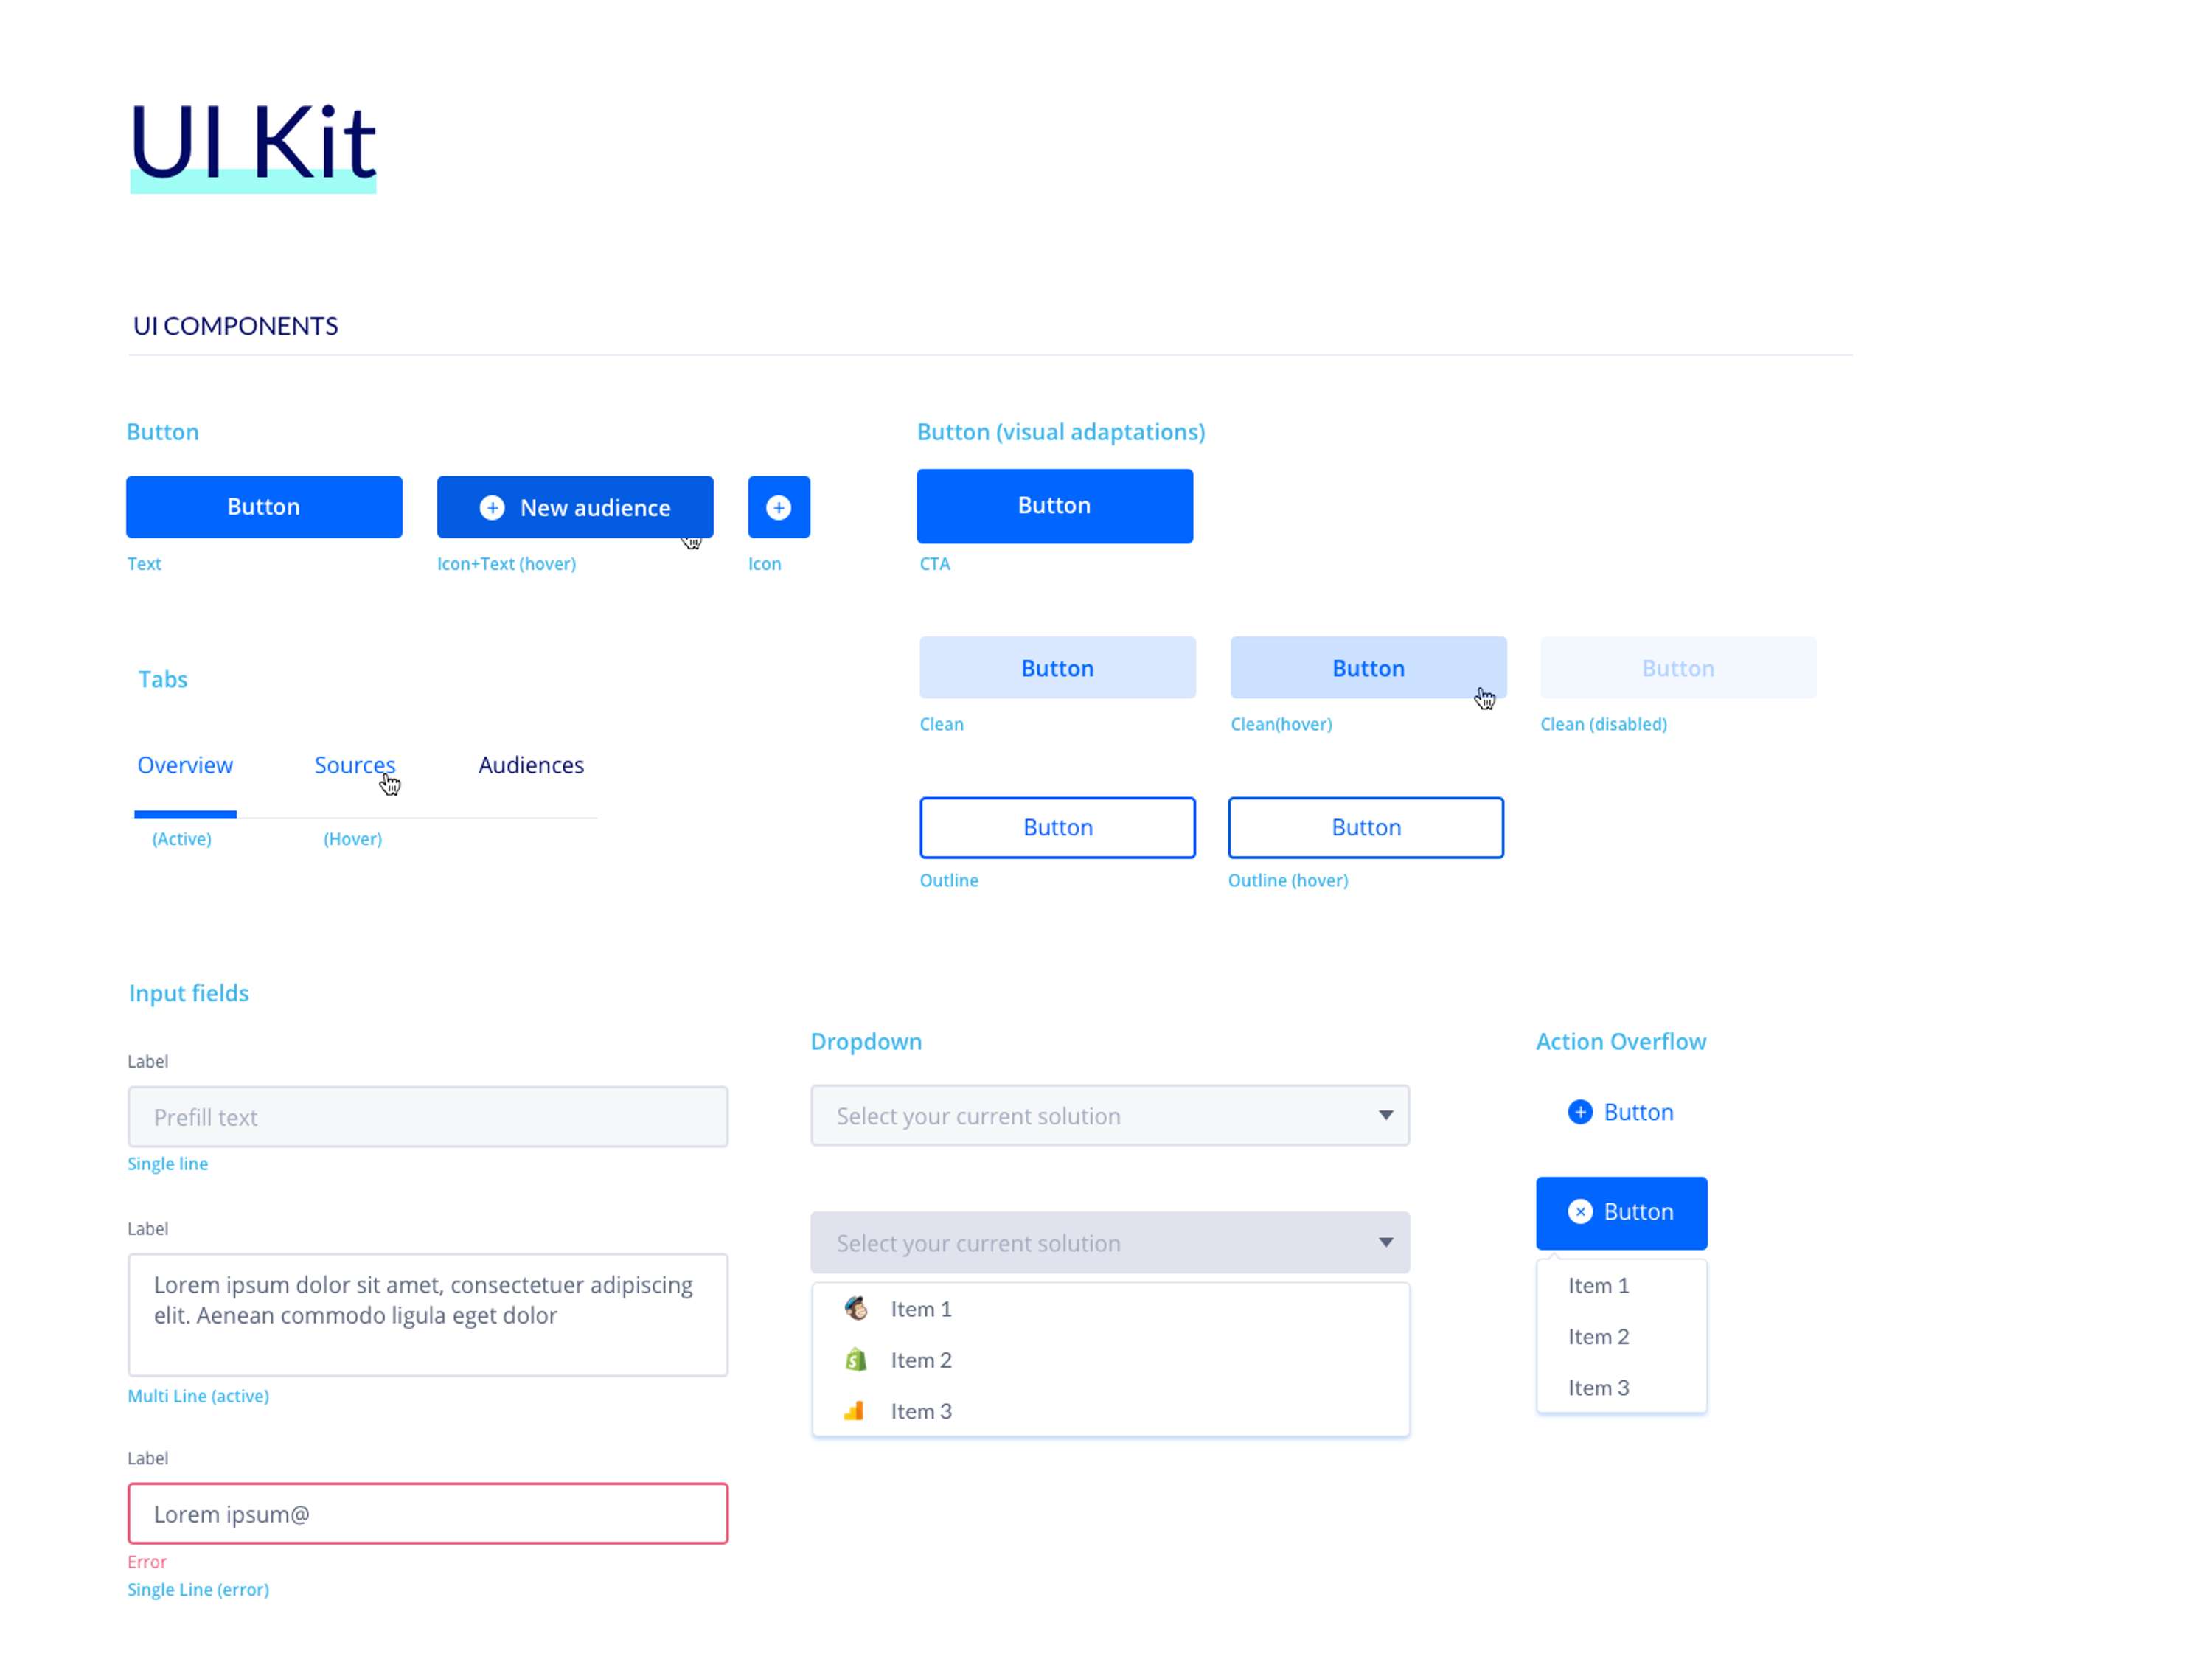The height and width of the screenshot is (1659, 2212).
Task: Click the Prefill text single line input
Action: [x=428, y=1117]
